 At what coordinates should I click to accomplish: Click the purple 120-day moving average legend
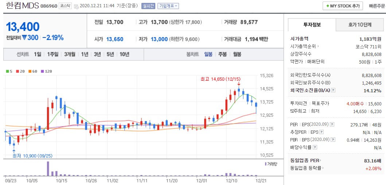click(x=46, y=71)
